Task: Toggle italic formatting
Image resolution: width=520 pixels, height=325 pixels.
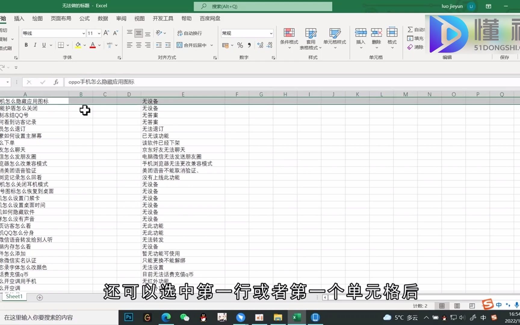Action: (x=35, y=45)
